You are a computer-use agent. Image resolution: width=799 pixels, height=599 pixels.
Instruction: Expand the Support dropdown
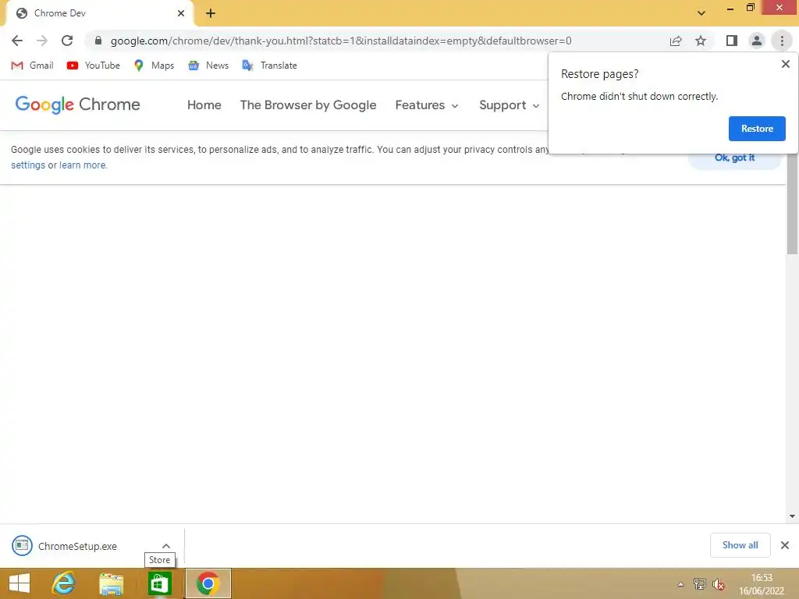pos(509,105)
